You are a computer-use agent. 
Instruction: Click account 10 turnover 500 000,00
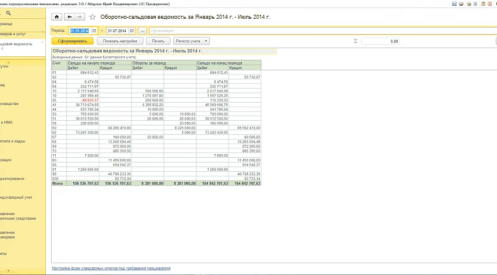[x=154, y=91]
